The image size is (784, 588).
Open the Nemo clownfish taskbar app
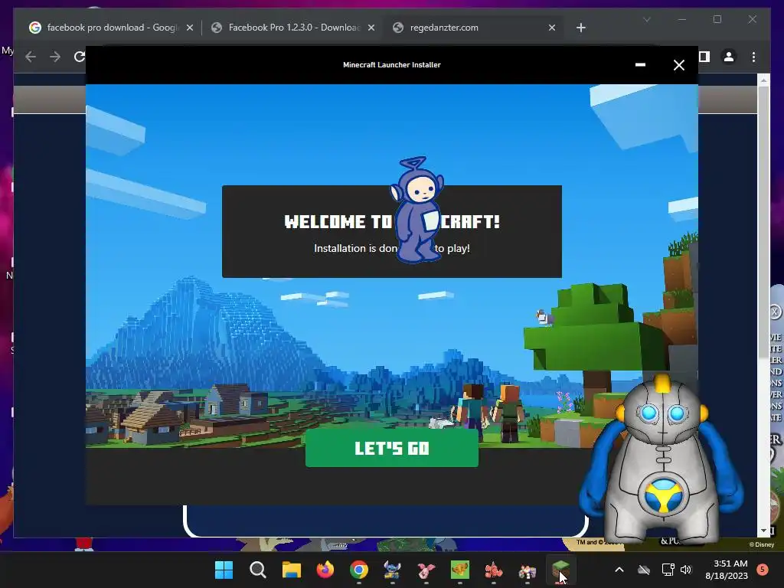[494, 570]
